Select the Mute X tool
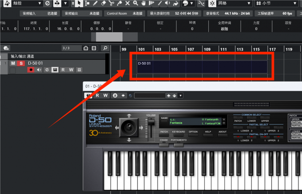Image resolution: width=302 pixels, height=194 pixels. [127, 3]
